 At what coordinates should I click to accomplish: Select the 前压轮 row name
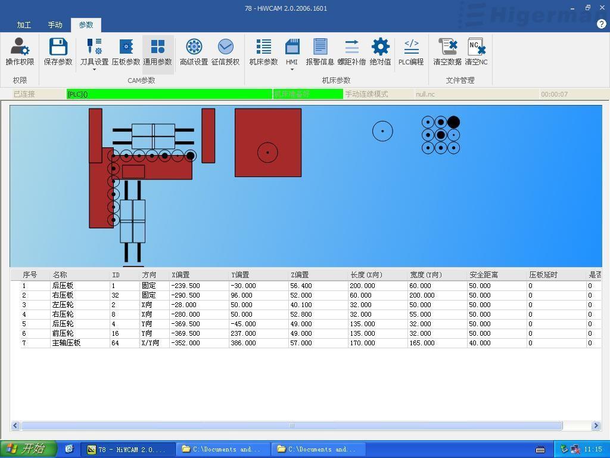click(x=63, y=333)
